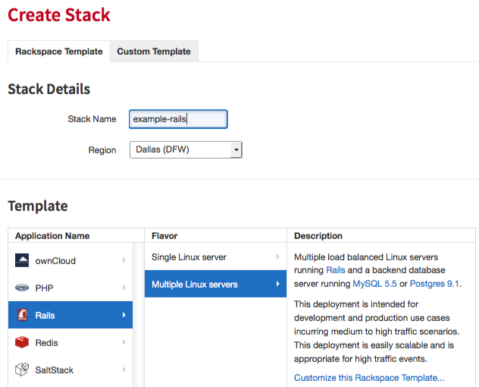Click the ownCloud application icon
The image size is (479, 387).
pos(22,260)
